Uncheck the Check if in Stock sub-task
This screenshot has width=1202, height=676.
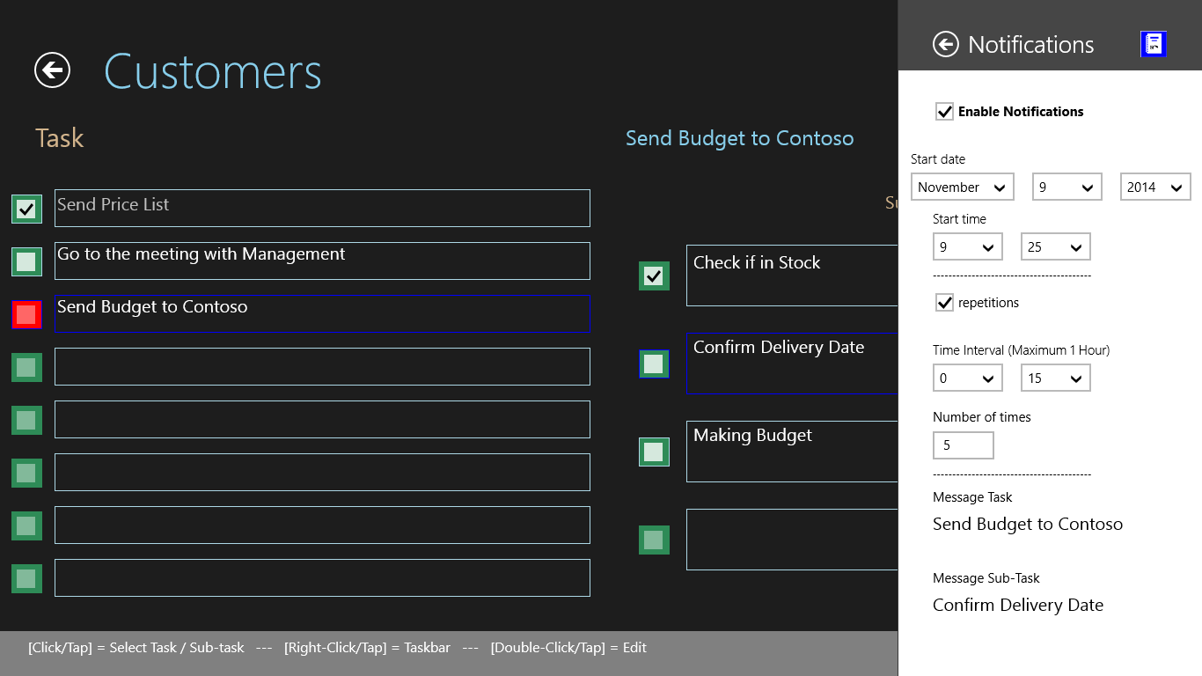coord(653,276)
